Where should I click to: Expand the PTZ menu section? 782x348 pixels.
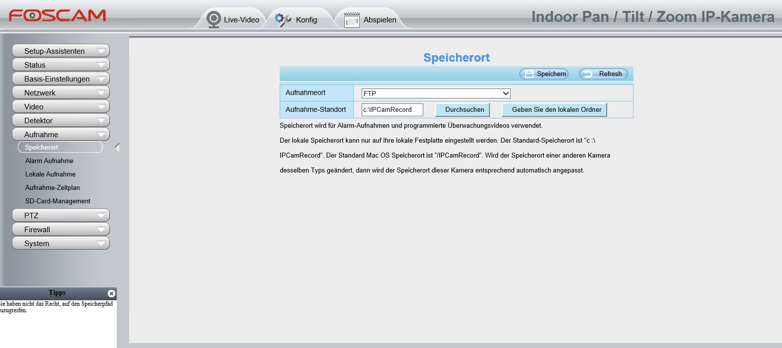click(61, 216)
